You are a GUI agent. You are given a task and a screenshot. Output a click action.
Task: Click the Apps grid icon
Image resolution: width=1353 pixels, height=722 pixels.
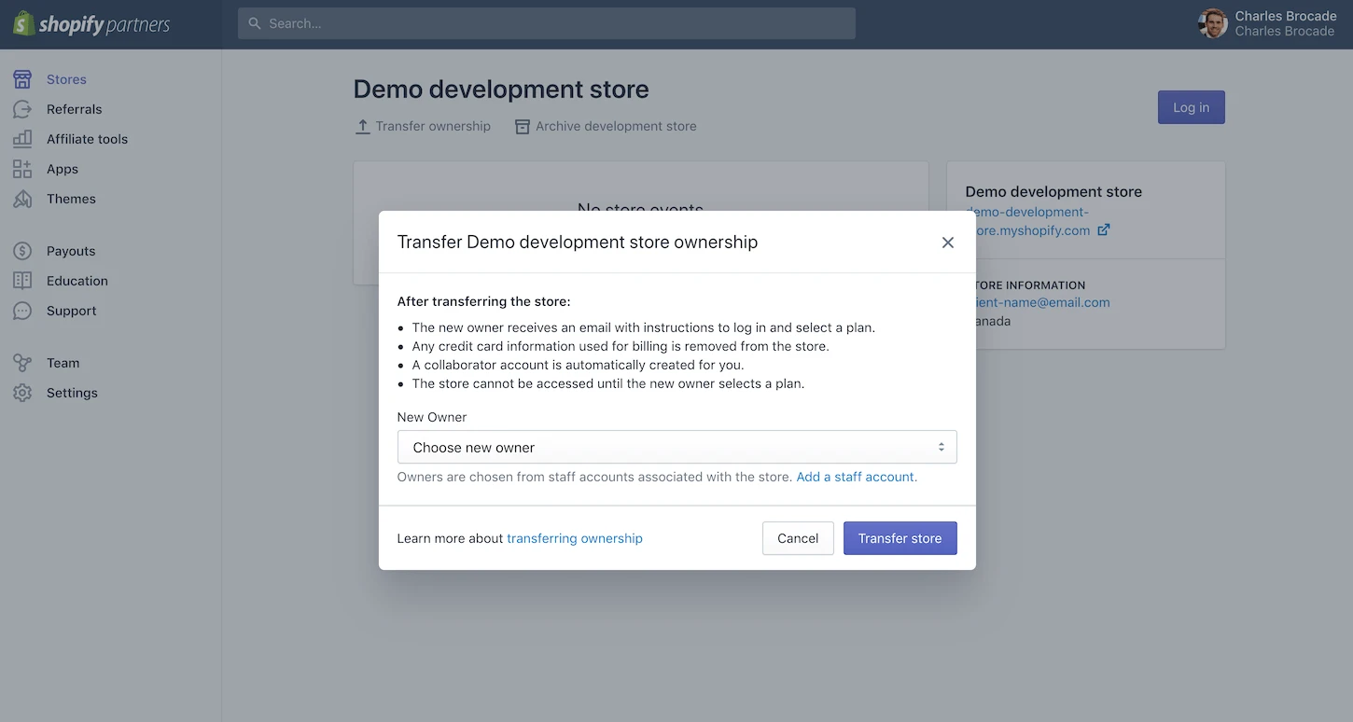[x=22, y=169]
